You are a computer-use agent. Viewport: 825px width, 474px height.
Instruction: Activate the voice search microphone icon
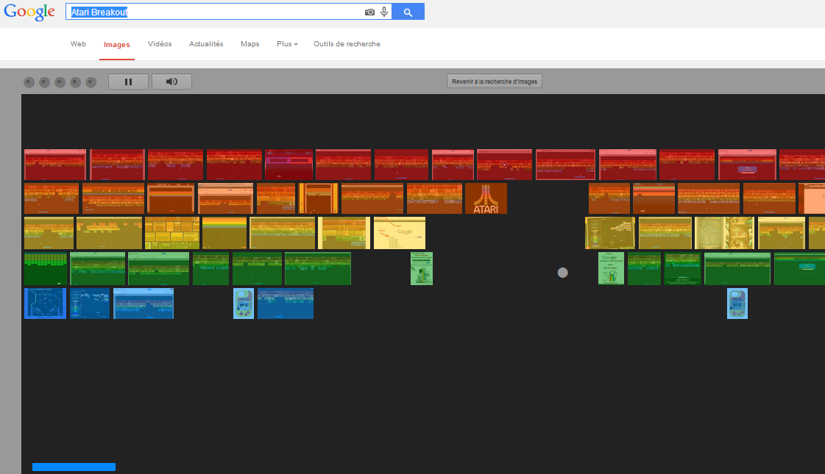coord(384,12)
